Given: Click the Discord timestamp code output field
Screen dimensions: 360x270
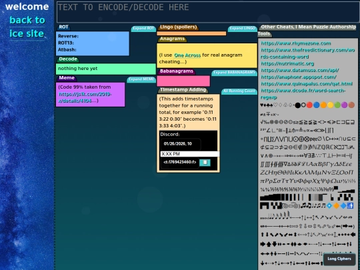Looking at the screenshot, I should [180, 163].
